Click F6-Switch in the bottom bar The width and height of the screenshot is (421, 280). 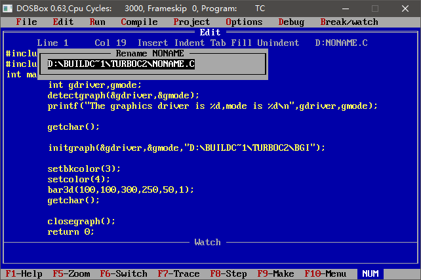(123, 273)
